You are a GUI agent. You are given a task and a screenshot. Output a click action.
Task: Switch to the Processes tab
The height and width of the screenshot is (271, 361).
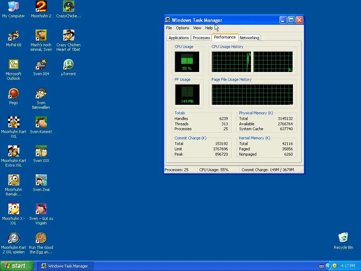point(201,38)
